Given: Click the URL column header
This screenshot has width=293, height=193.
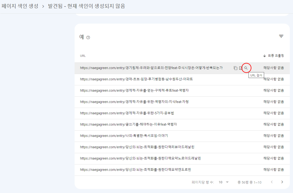Looking at the screenshot, I should click(x=82, y=56).
